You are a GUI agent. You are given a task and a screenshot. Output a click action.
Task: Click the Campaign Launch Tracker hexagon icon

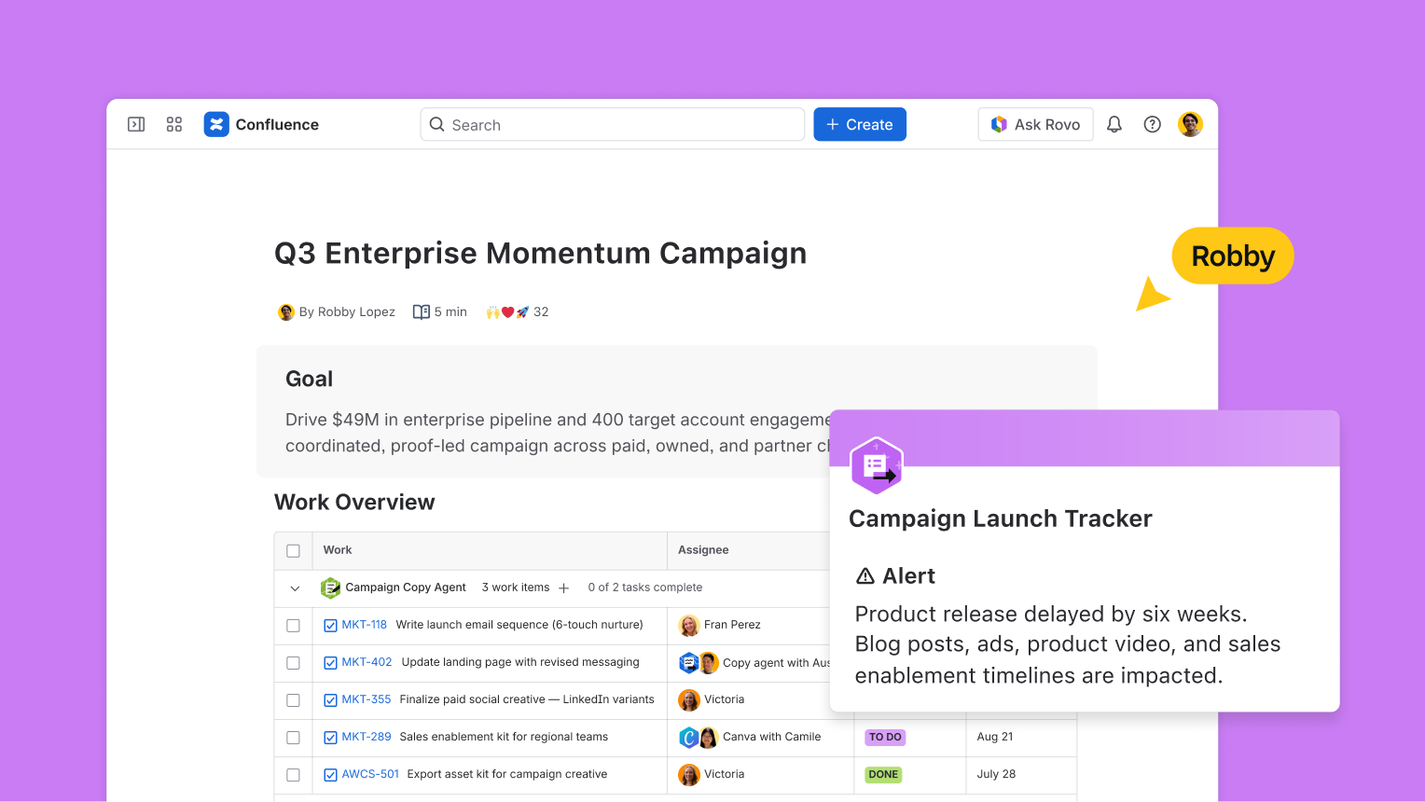click(877, 465)
